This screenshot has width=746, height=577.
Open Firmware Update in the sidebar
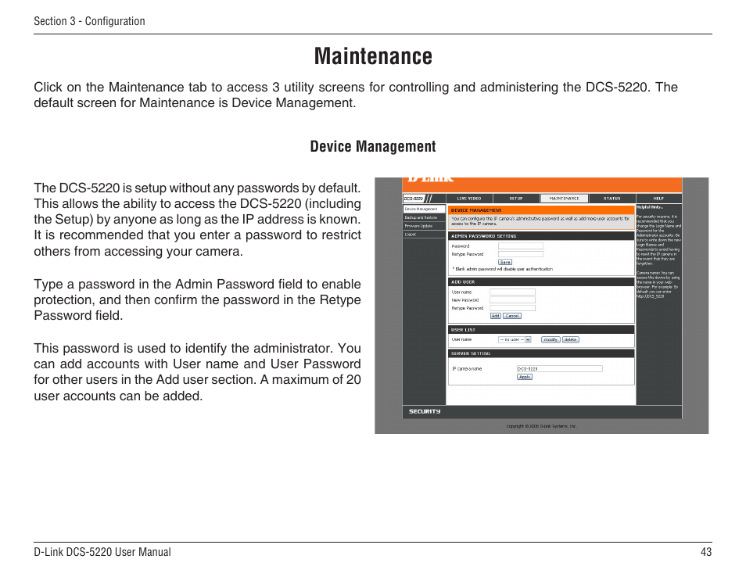pyautogui.click(x=424, y=226)
